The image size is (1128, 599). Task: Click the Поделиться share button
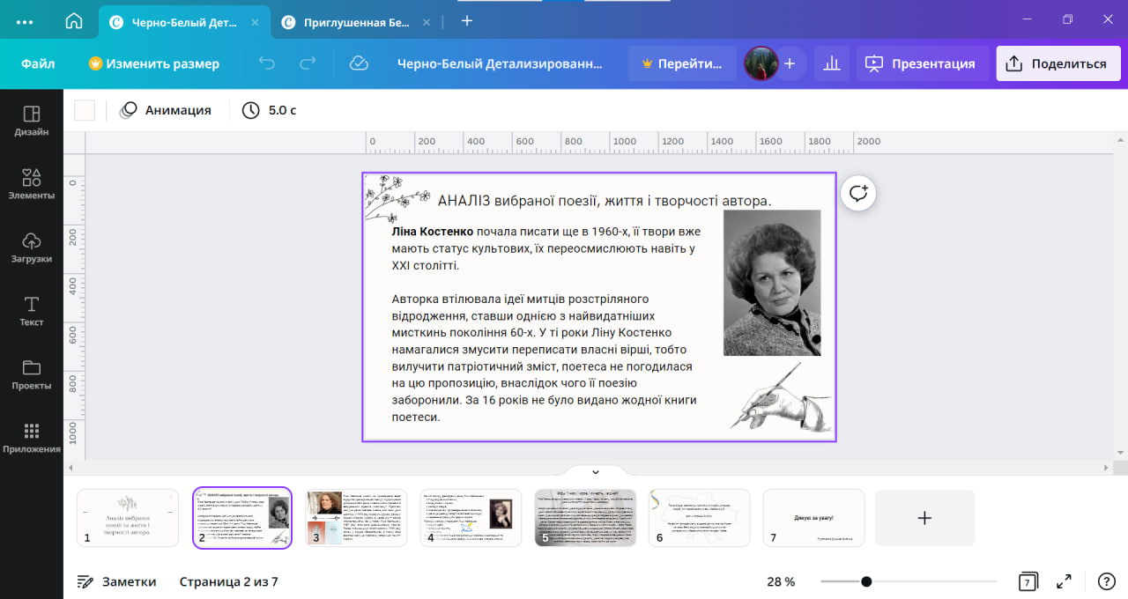pyautogui.click(x=1058, y=63)
